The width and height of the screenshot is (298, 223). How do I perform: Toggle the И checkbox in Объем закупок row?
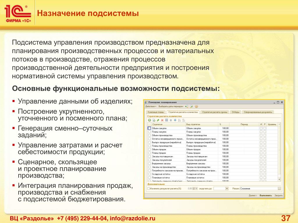click(x=261, y=128)
